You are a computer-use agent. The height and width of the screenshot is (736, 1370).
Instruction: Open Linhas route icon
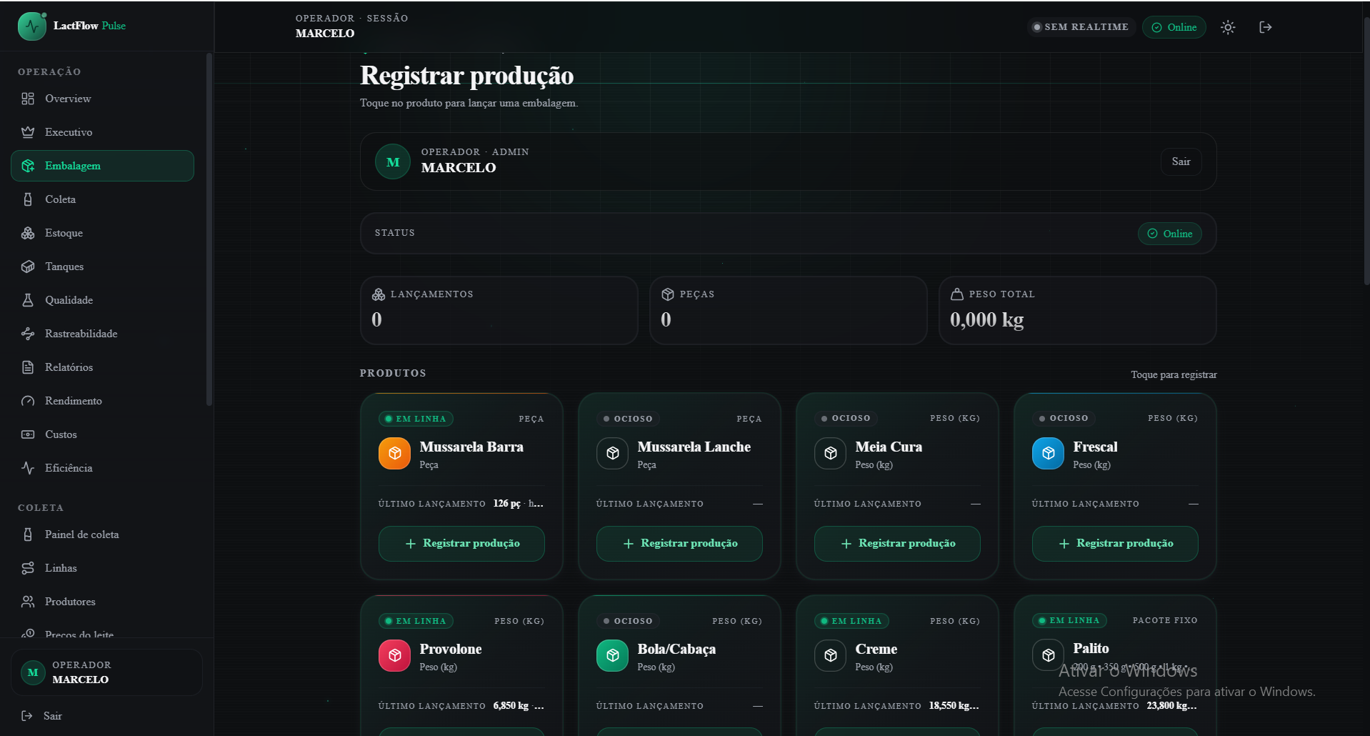pyautogui.click(x=28, y=568)
